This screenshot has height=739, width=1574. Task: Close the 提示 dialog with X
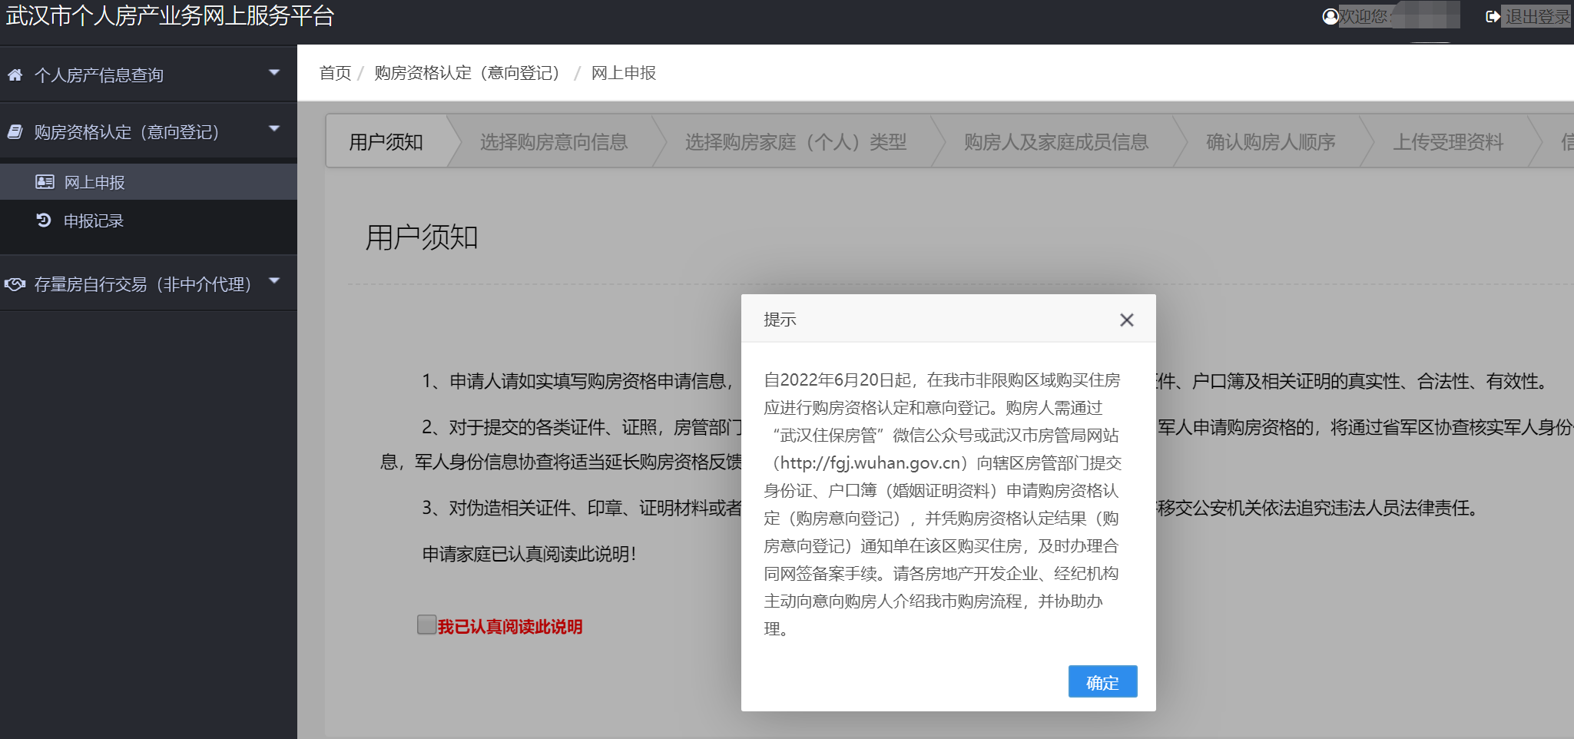(x=1126, y=320)
